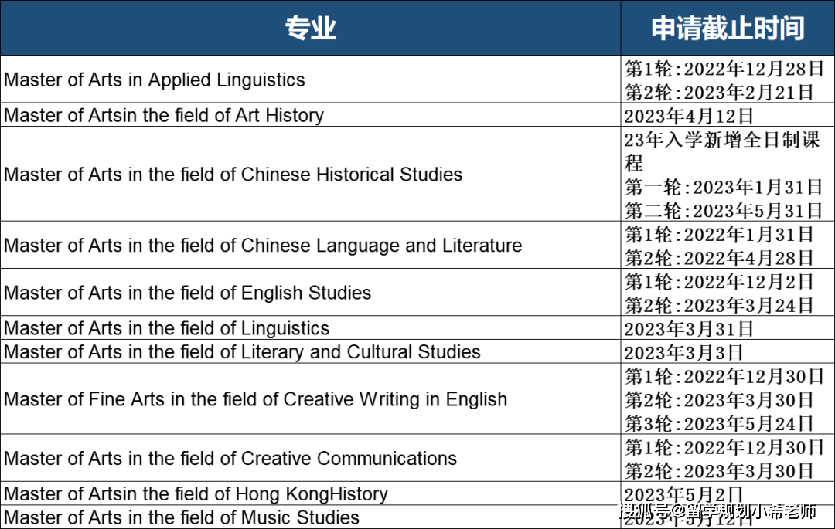Click deadline 第二轮:2023年5月31日
835x529 pixels.
pyautogui.click(x=724, y=211)
